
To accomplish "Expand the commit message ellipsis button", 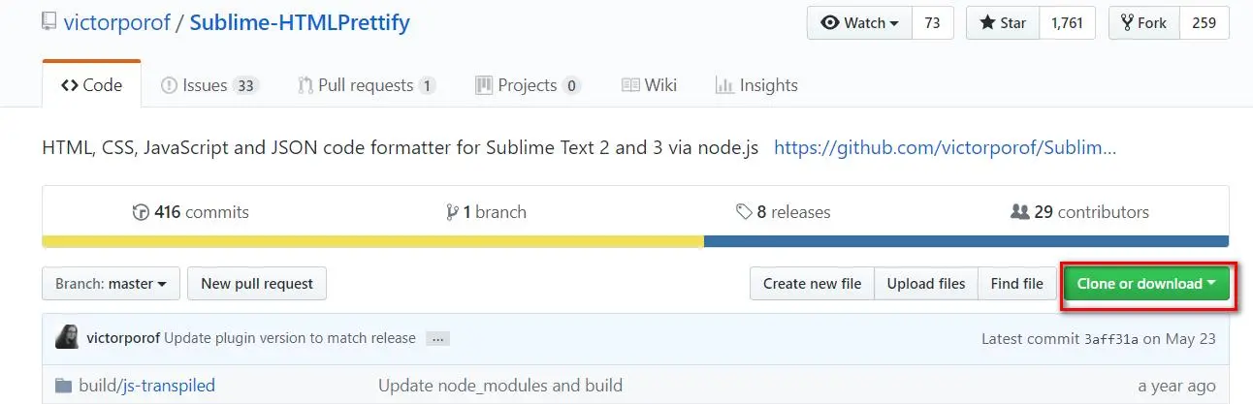I will point(437,339).
